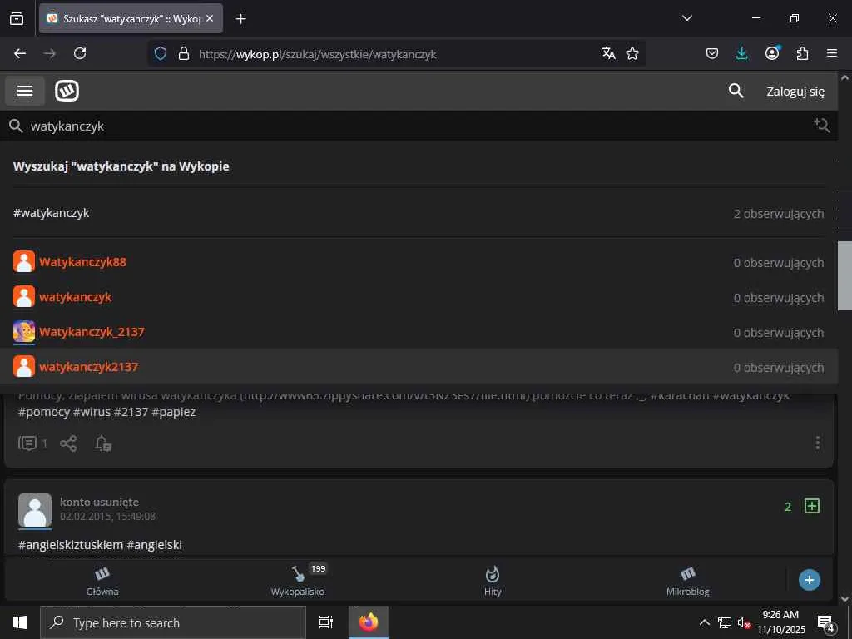
Task: Close the Szukasz watykanczyk tab
Action: [x=210, y=18]
